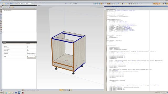Click the Windows Start button

2,93
